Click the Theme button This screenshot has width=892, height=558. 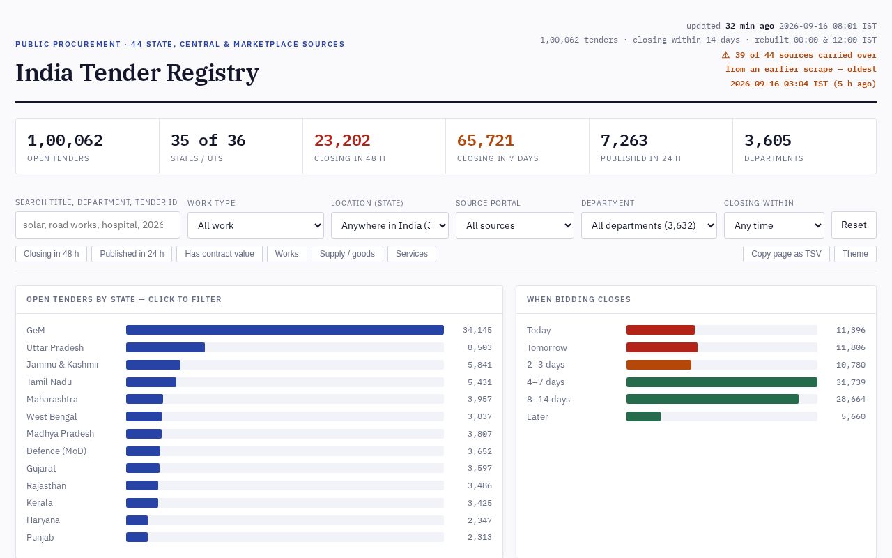pos(855,254)
